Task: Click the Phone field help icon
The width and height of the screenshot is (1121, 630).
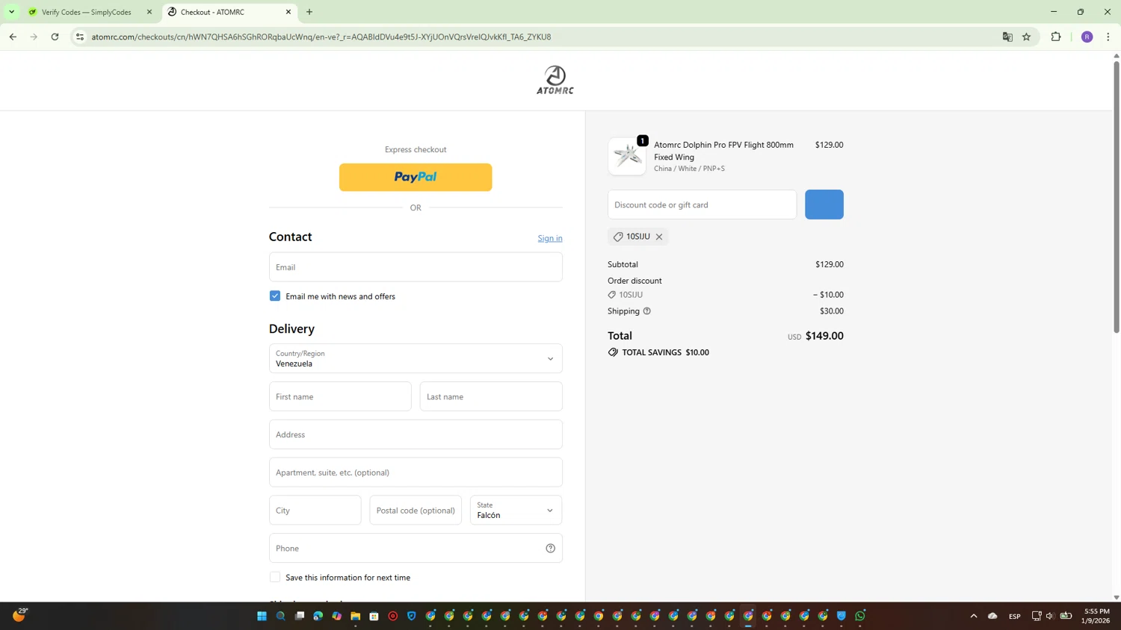Action: (550, 549)
